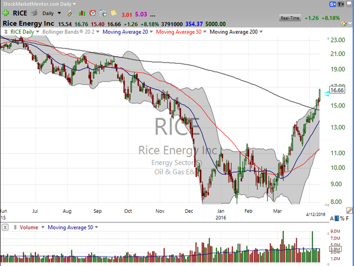Click the move handle beside RICE Daily
The image size is (354, 266).
(6, 32)
